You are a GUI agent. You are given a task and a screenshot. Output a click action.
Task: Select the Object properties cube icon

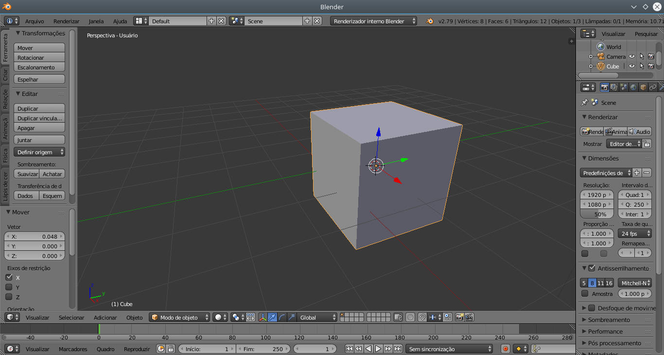[x=643, y=87]
